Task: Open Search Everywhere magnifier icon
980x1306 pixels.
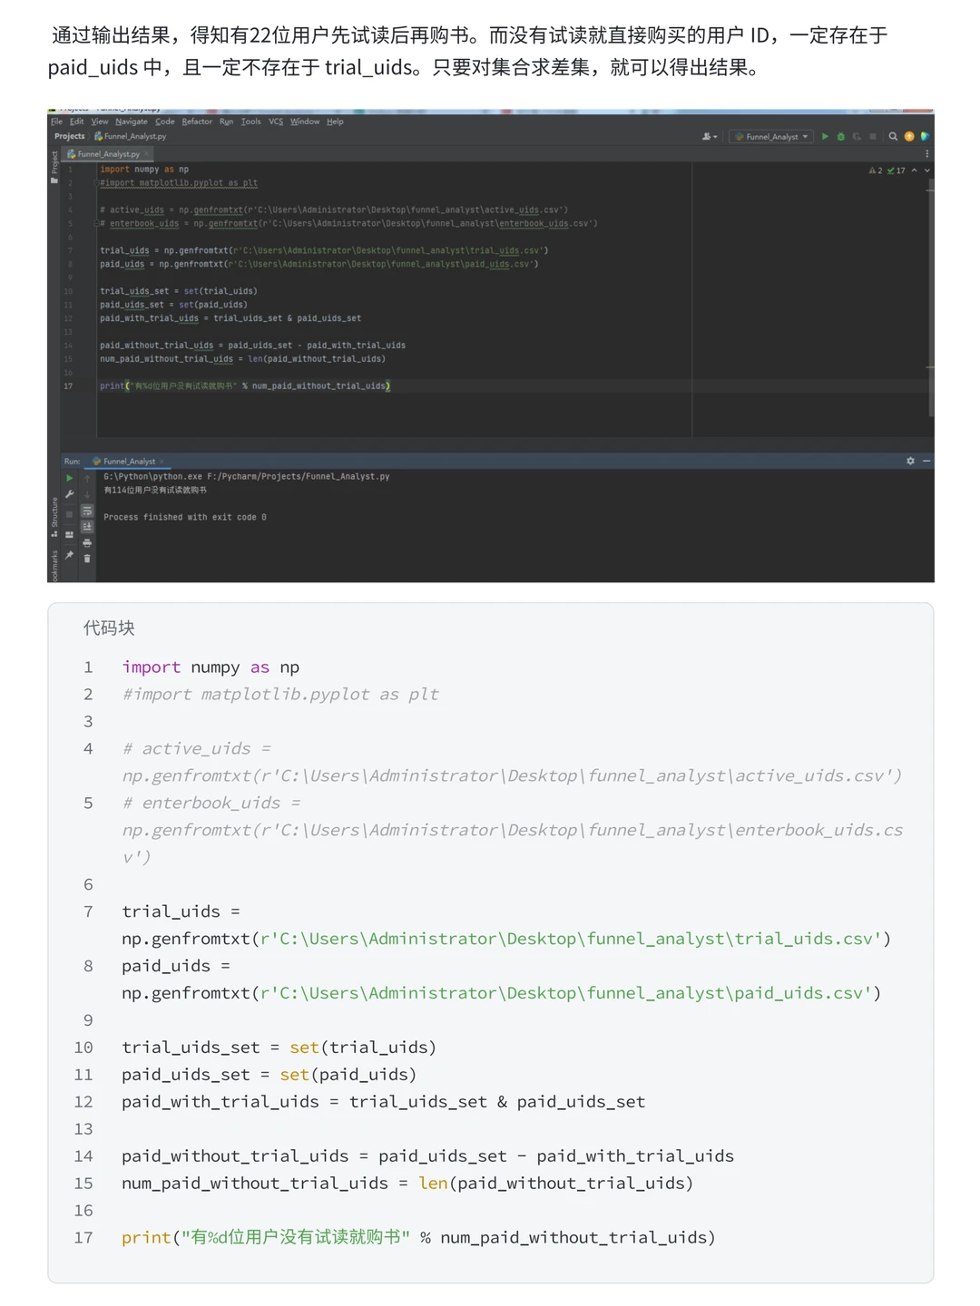Action: coord(893,136)
